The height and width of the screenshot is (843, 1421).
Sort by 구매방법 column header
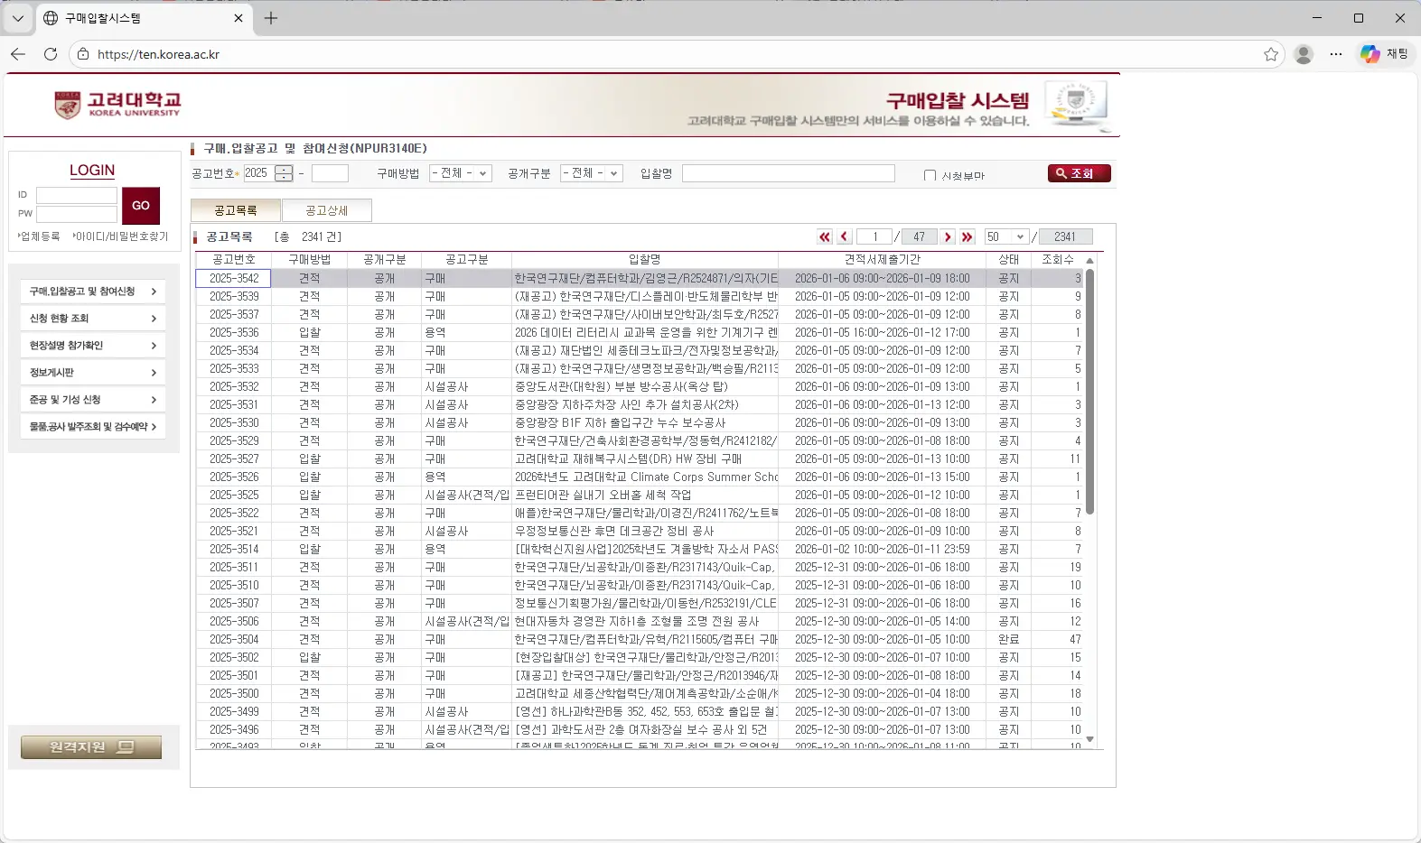(x=310, y=260)
